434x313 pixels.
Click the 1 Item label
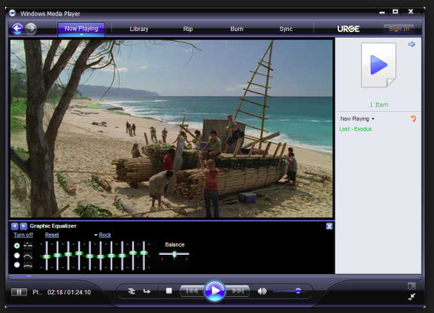tap(379, 105)
